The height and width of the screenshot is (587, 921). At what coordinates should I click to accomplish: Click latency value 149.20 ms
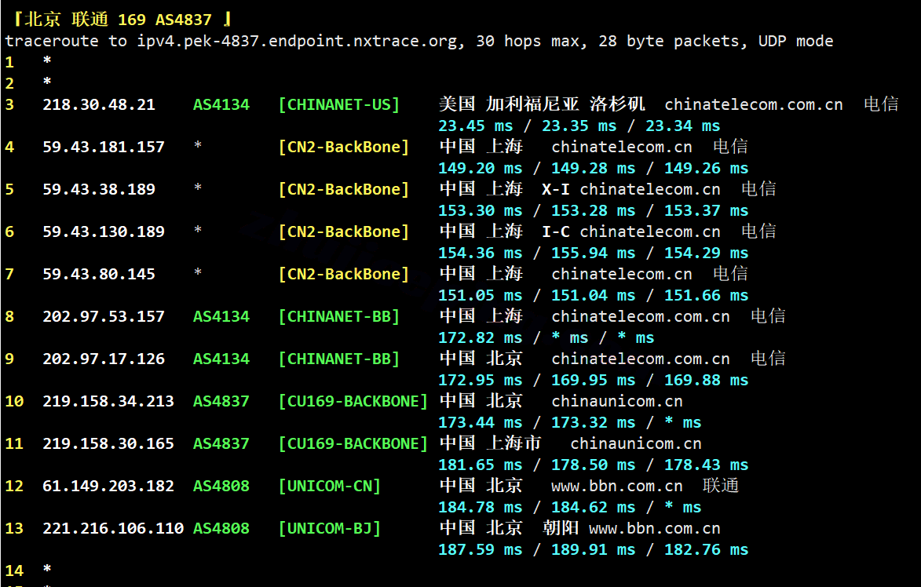[x=481, y=168]
